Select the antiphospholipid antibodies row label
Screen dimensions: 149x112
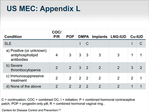26,55
